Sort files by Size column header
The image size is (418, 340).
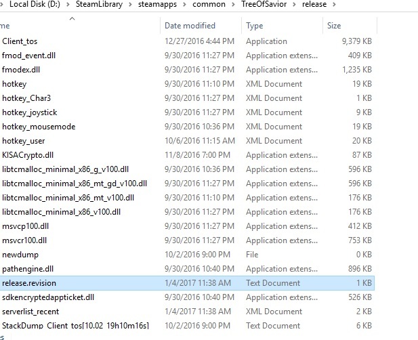click(334, 26)
